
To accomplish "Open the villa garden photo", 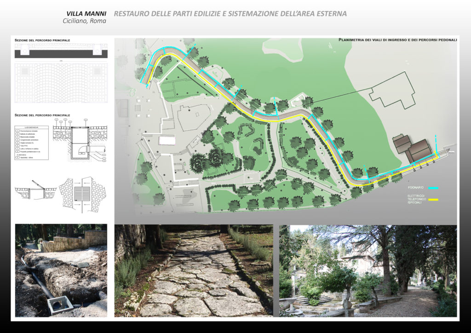I will [x=368, y=270].
